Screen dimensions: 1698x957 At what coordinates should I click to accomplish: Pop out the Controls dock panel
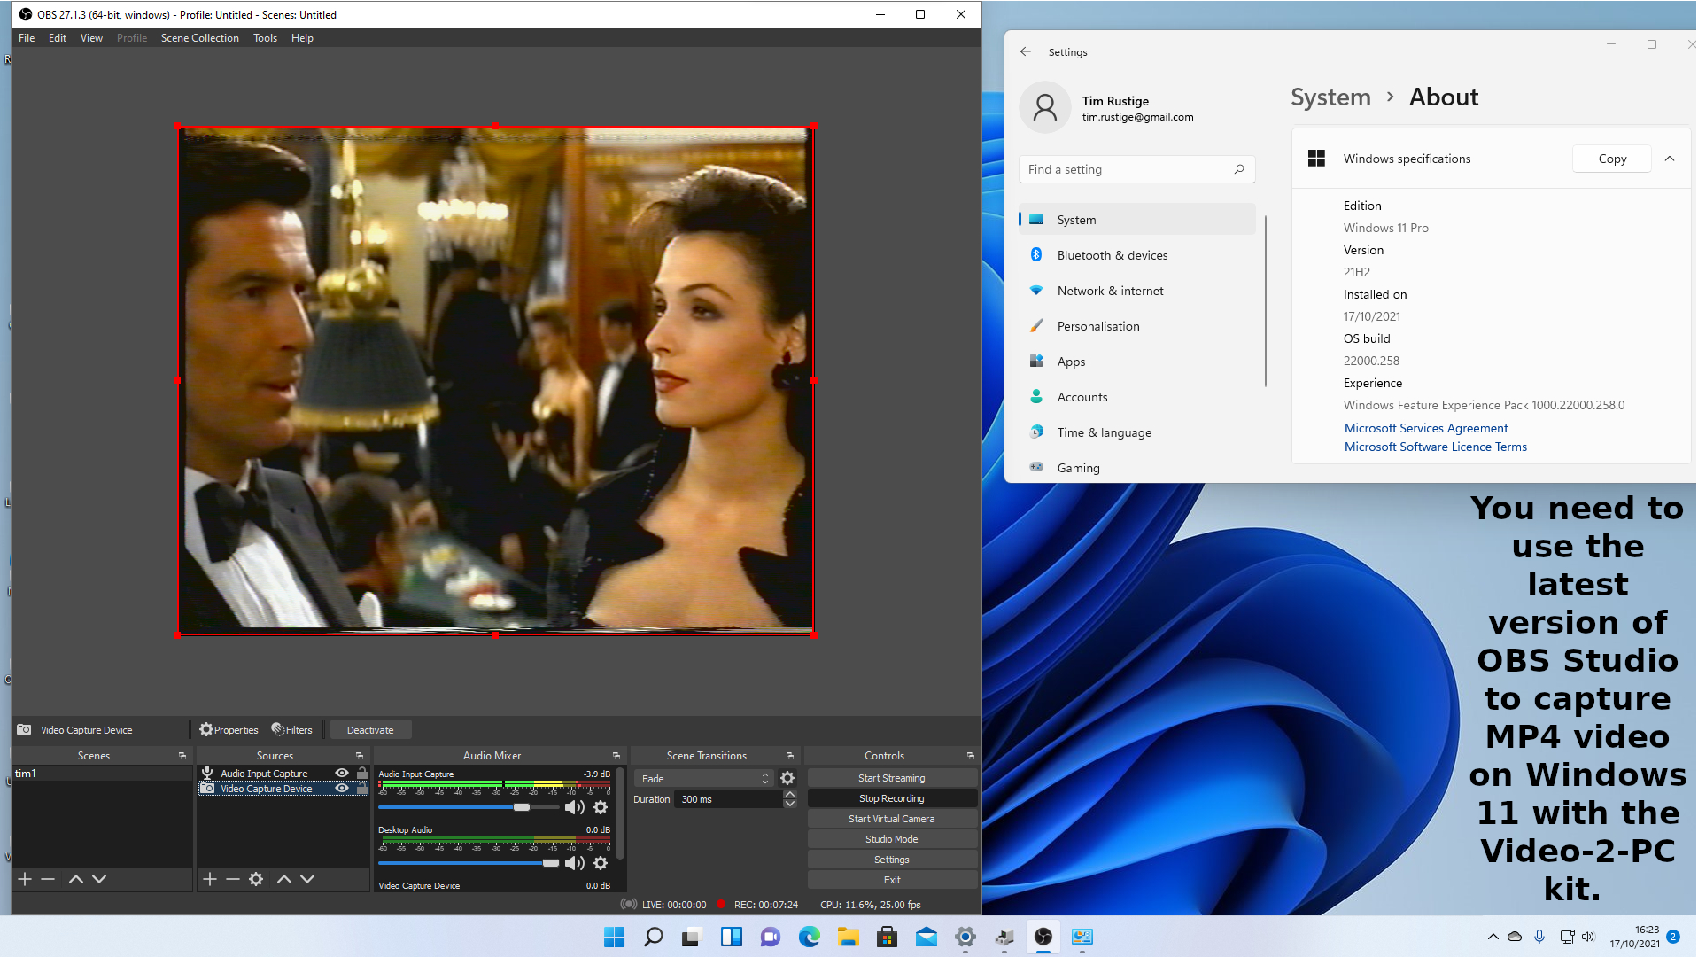point(971,756)
